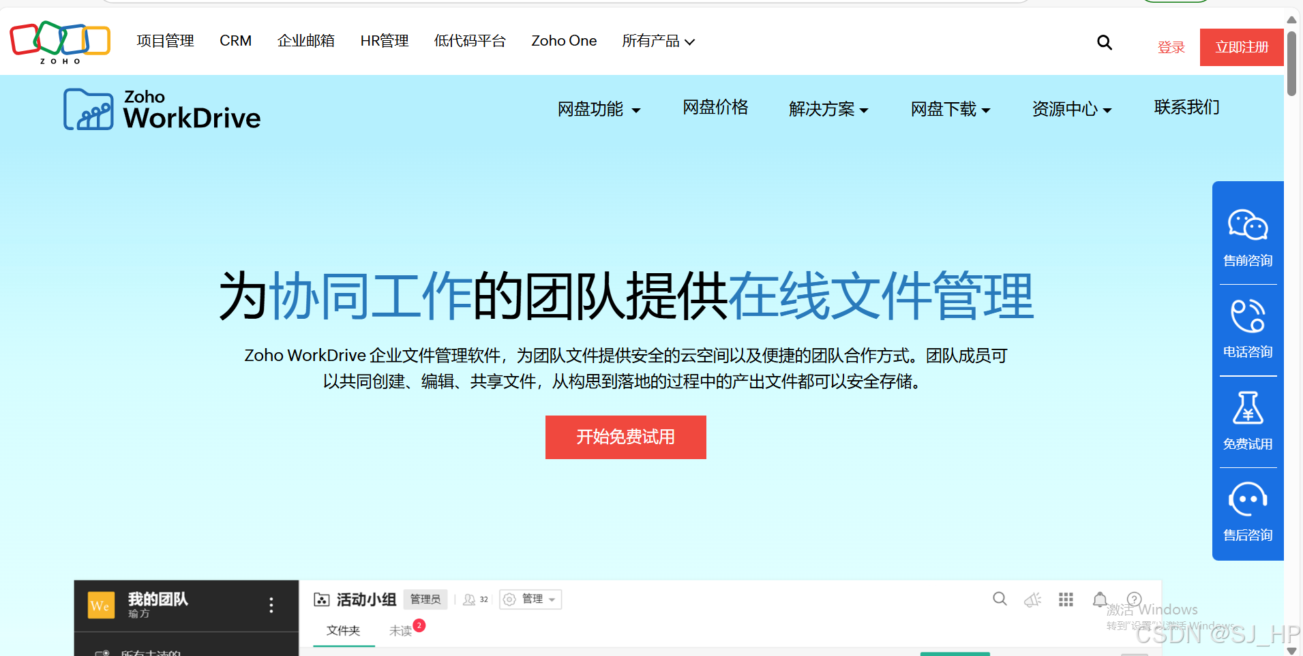Screen dimensions: 1303x656
Task: Click the 开始免费试用 button
Action: (625, 437)
